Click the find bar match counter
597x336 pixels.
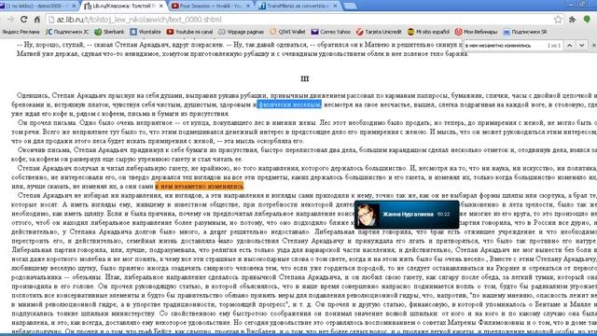pyautogui.click(x=553, y=46)
